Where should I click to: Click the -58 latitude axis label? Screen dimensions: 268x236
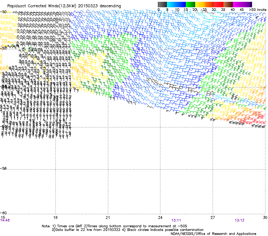(x=3, y=168)
